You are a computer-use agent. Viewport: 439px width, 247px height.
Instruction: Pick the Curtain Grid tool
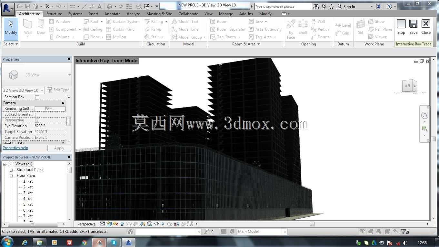120,29
